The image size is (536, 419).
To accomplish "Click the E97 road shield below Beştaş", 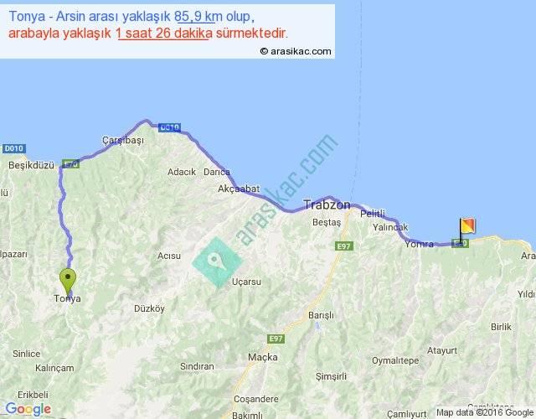I will 343,246.
